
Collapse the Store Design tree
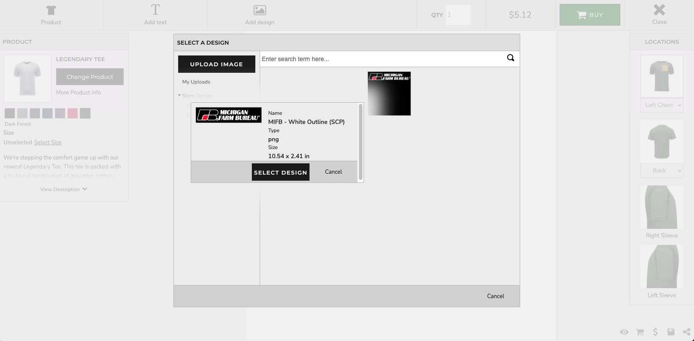pyautogui.click(x=179, y=96)
